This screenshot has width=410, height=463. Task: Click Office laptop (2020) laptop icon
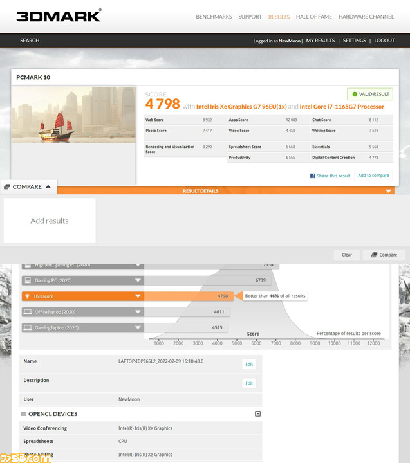click(28, 311)
